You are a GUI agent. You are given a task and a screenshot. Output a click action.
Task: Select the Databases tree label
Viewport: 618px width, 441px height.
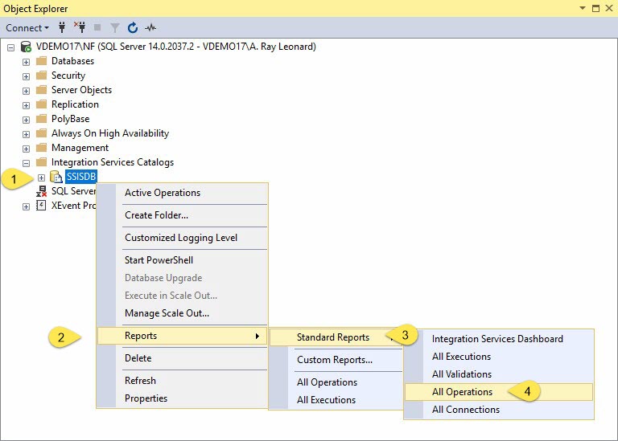73,61
